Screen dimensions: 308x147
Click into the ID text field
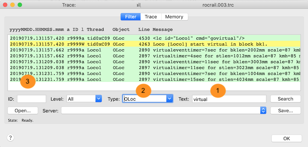click(32, 98)
